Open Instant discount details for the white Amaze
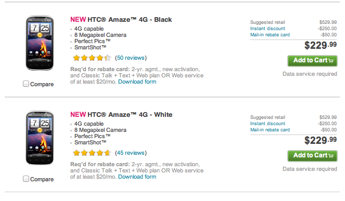This screenshot has height=201, width=345. pyautogui.click(x=267, y=124)
